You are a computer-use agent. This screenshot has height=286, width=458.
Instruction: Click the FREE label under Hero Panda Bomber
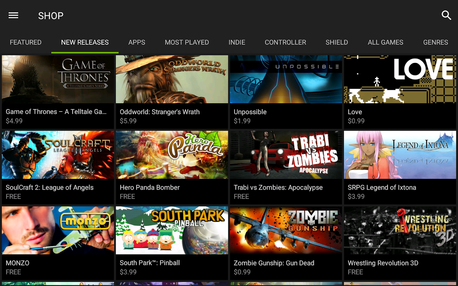(127, 196)
